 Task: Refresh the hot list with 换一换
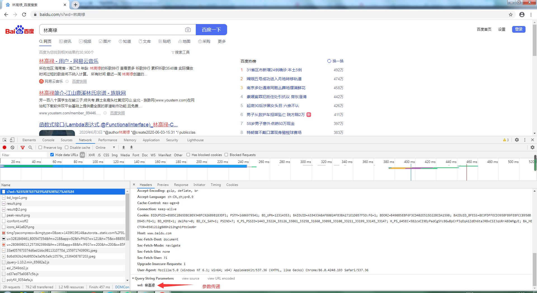tap(335, 61)
